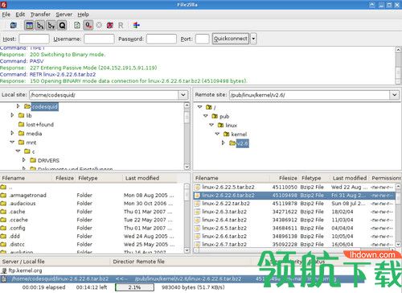402x293 pixels.
Task: Click the .cache folder icon
Action: click(3, 212)
